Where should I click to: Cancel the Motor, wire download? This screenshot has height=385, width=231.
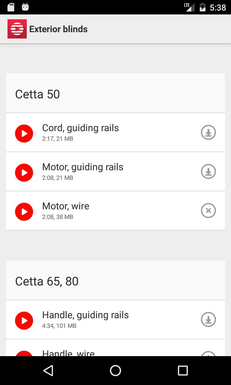pyautogui.click(x=208, y=211)
